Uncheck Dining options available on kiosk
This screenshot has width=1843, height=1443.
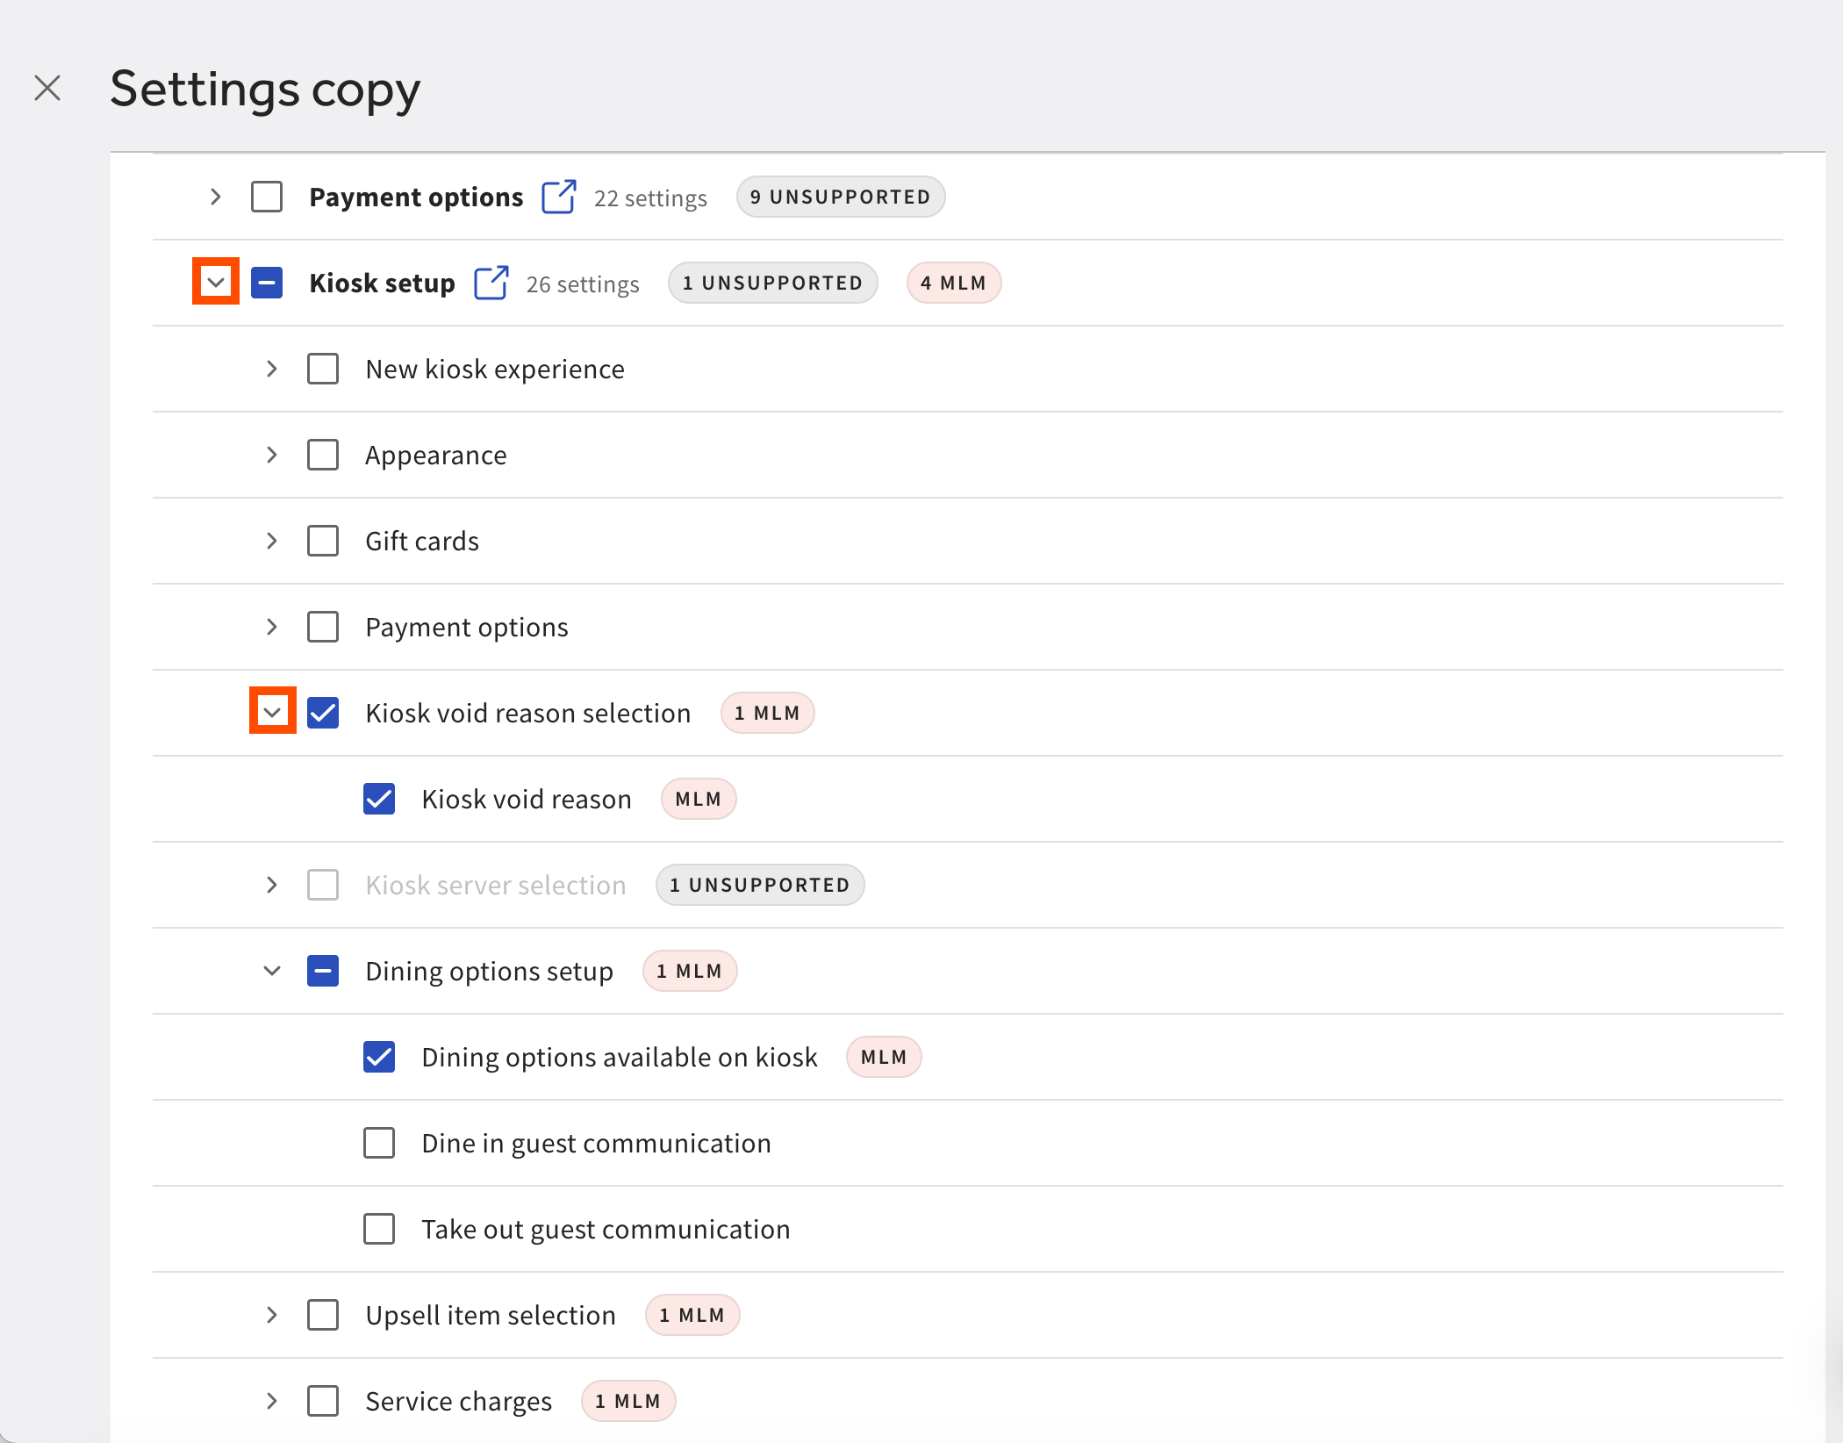tap(379, 1057)
